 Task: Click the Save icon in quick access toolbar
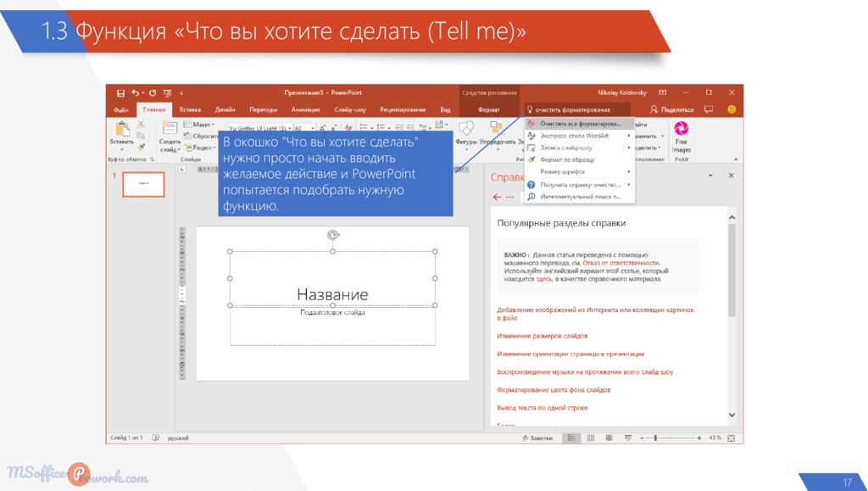(x=120, y=93)
